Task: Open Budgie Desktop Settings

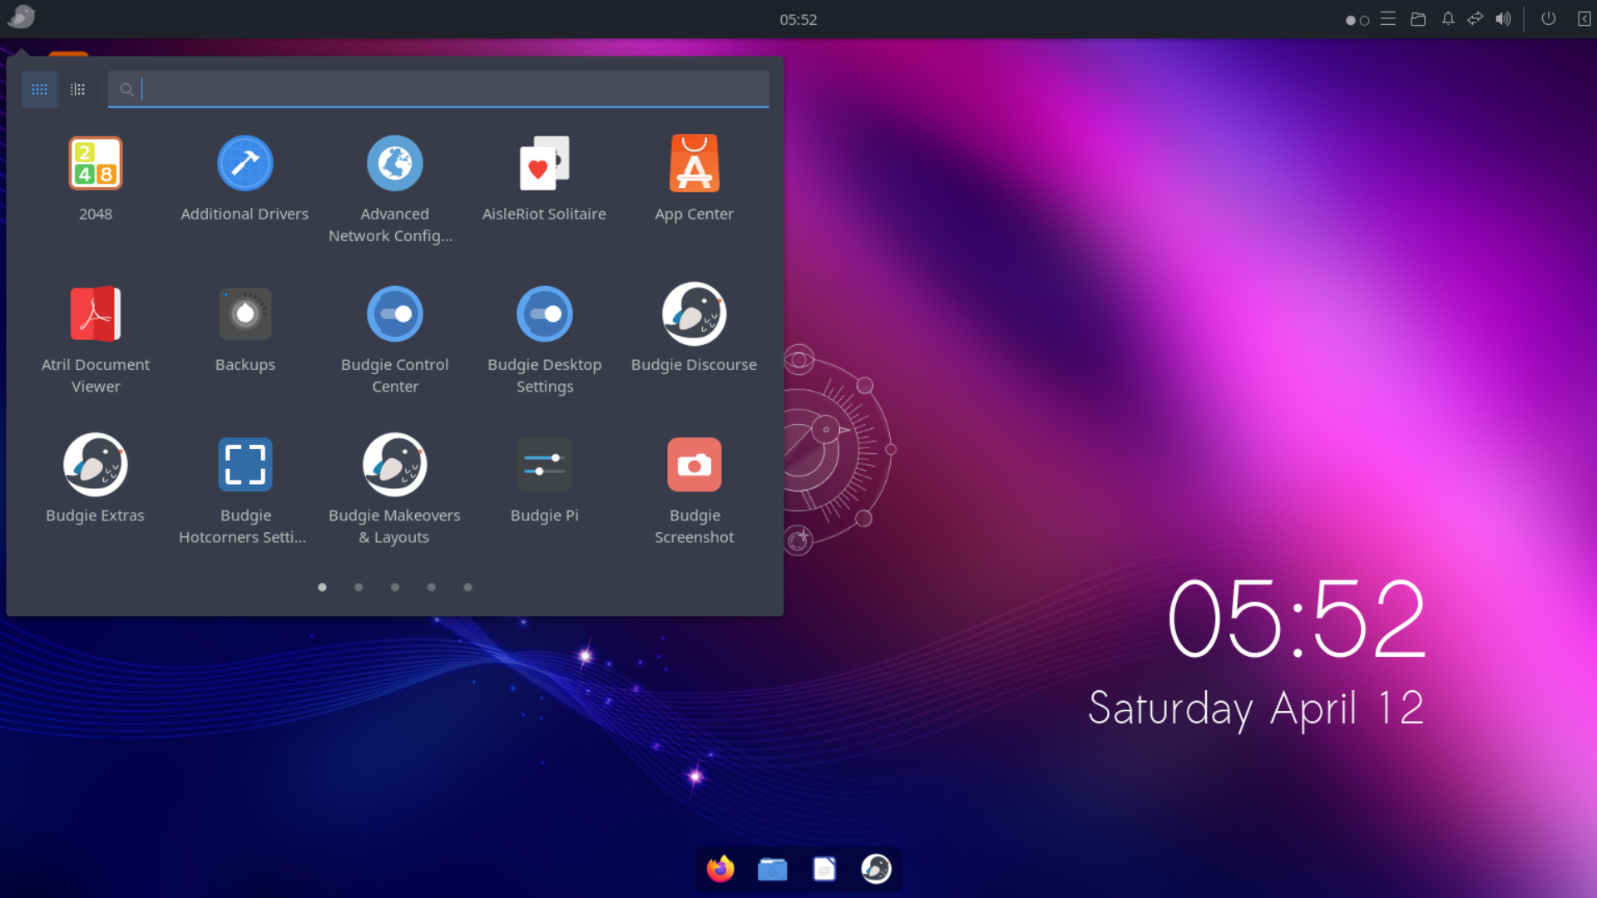Action: [544, 314]
